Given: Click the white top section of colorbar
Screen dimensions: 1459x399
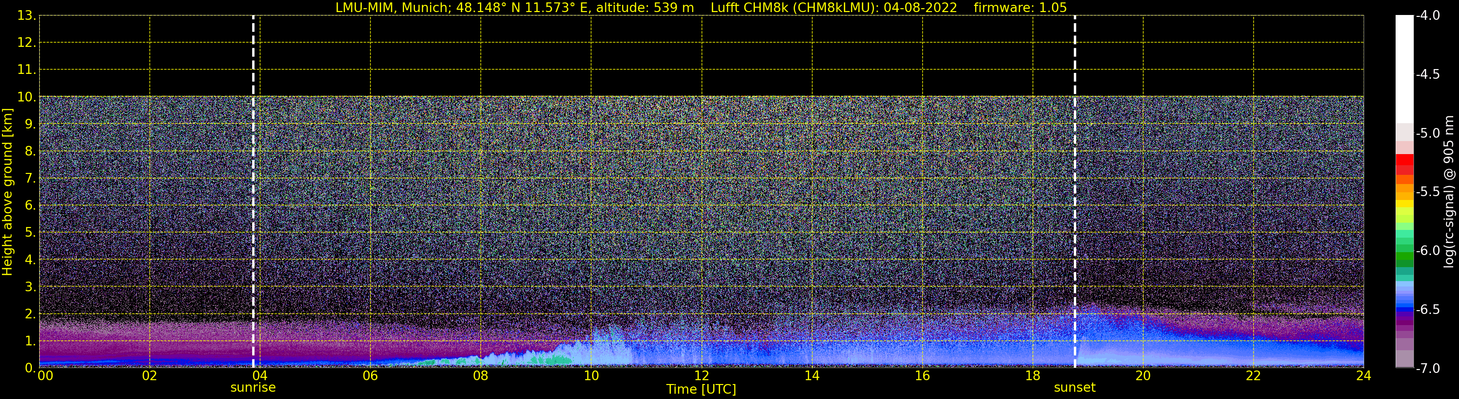Looking at the screenshot, I should [x=1405, y=69].
